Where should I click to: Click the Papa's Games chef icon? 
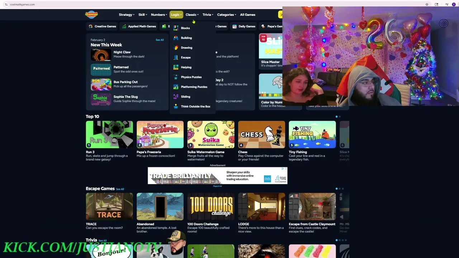[263, 26]
